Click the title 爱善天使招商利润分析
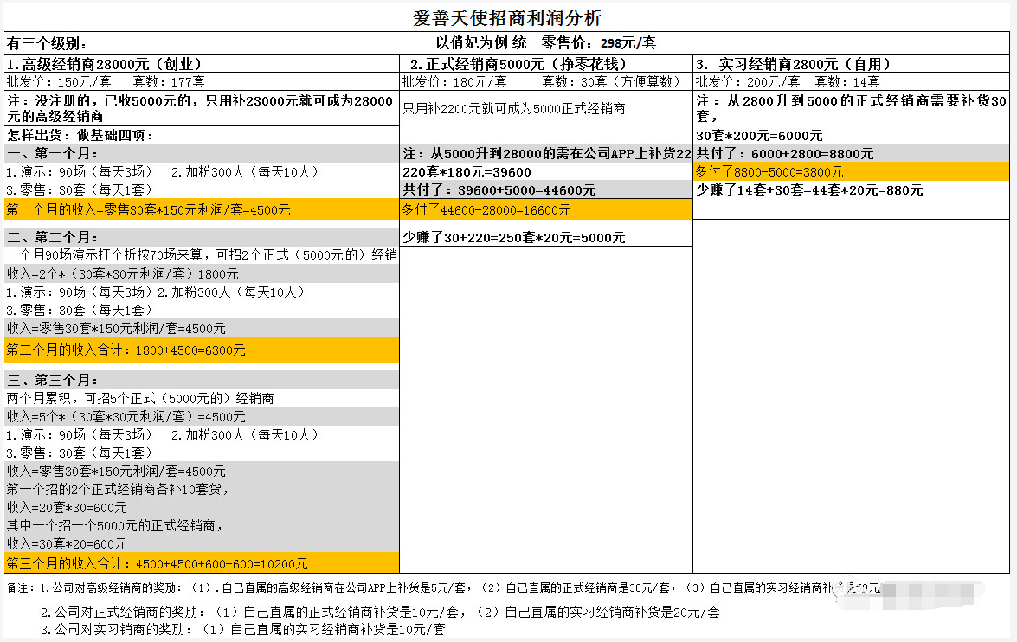This screenshot has width=1017, height=642. 507,18
